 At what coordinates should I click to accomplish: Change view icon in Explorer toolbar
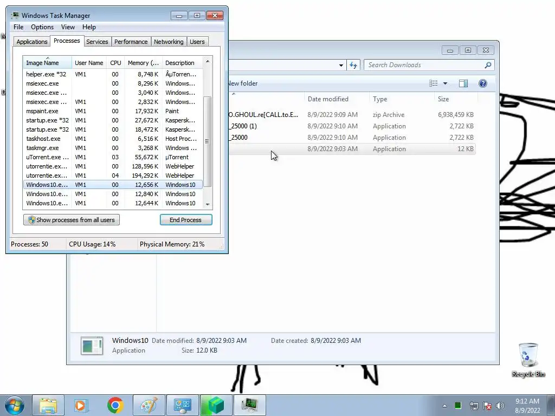(434, 83)
